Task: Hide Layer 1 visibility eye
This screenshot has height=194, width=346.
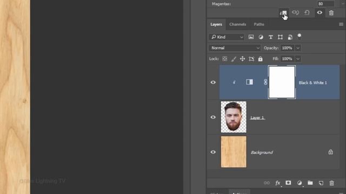Action: (213, 117)
